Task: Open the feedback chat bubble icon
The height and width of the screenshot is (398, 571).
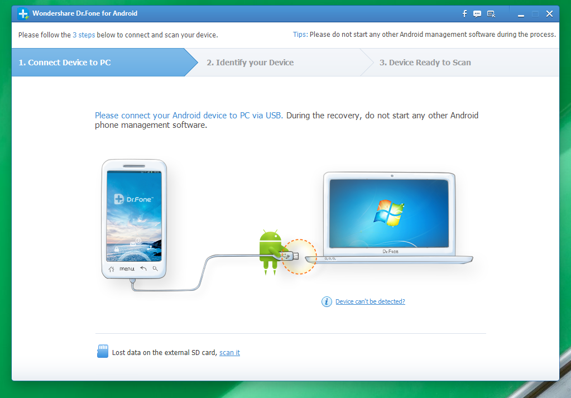Action: [x=477, y=14]
